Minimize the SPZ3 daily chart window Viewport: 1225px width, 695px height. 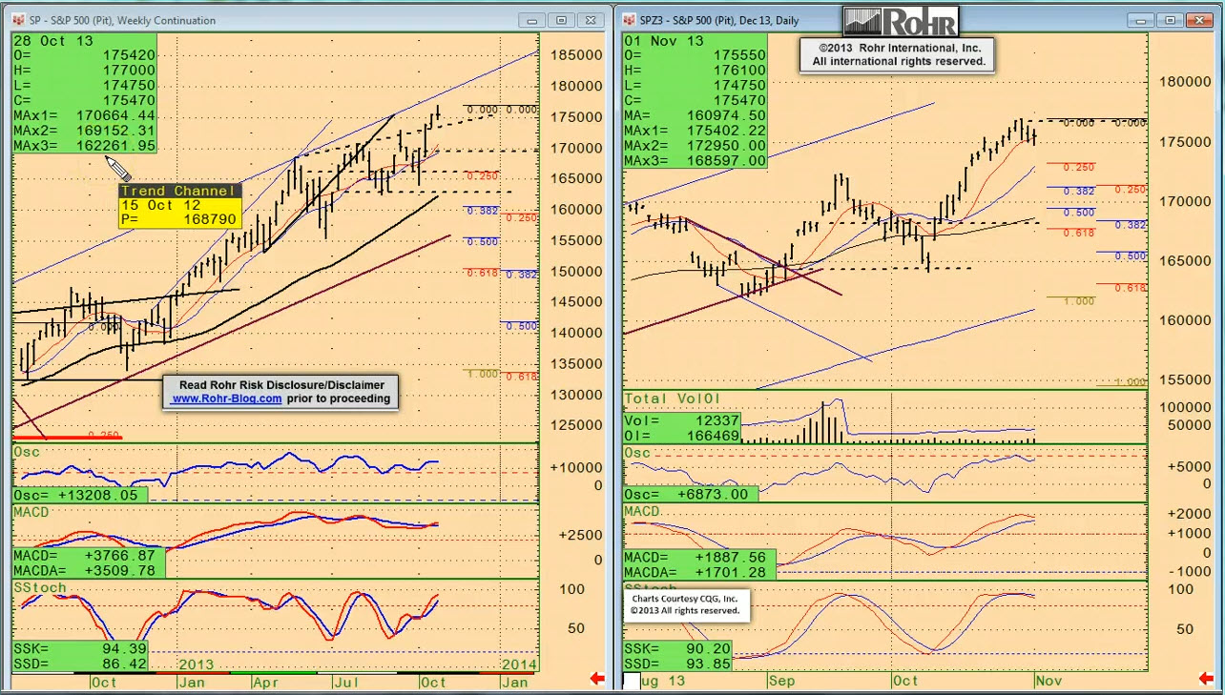click(x=1141, y=20)
